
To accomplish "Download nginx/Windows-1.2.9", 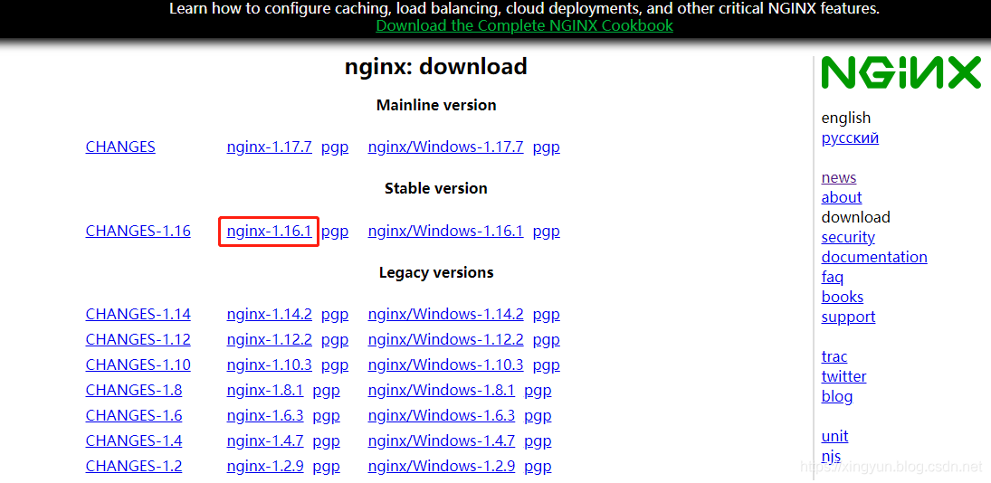I will (441, 466).
